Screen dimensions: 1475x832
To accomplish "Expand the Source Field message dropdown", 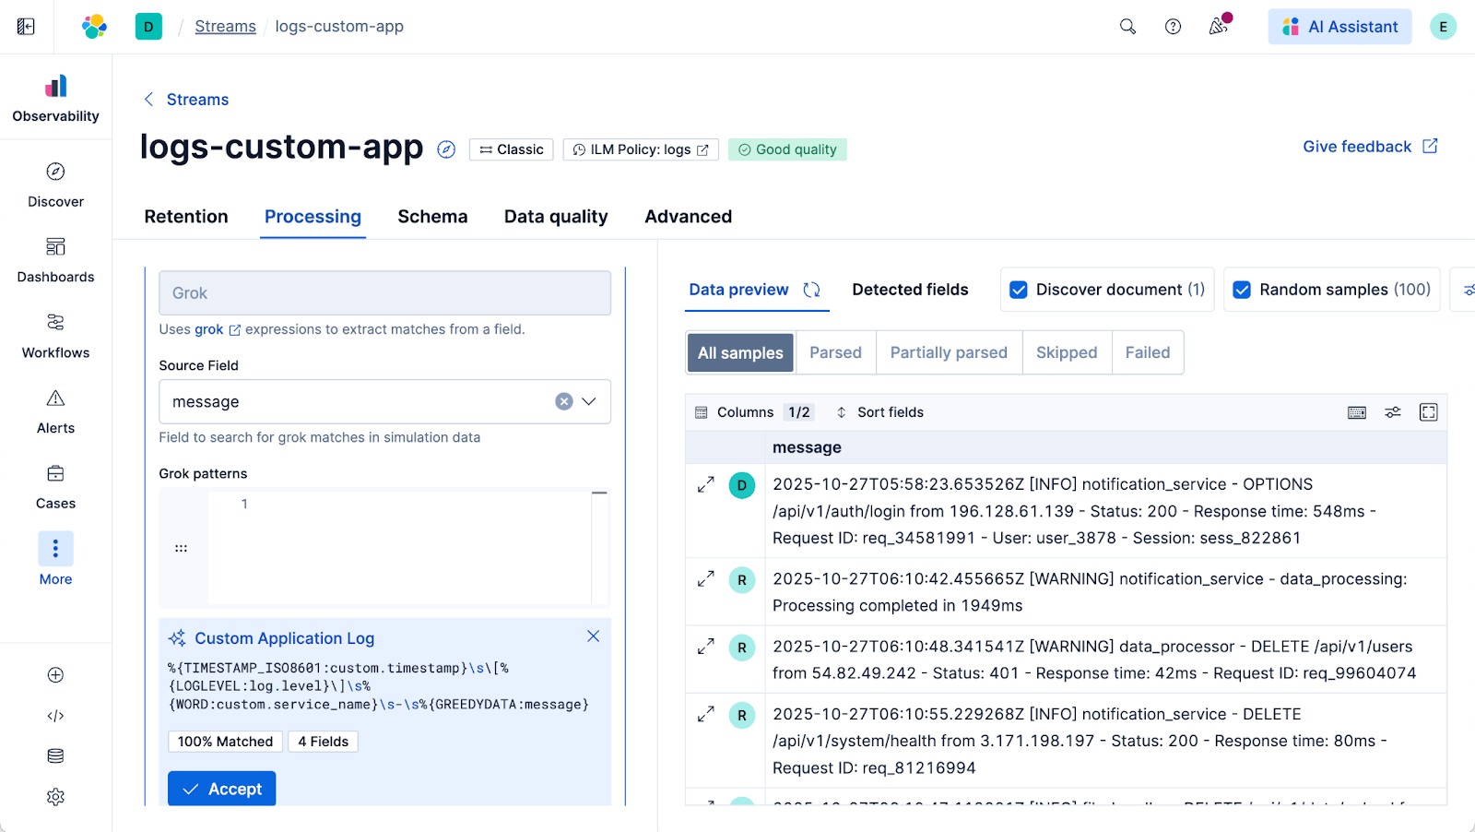I will click(x=589, y=401).
